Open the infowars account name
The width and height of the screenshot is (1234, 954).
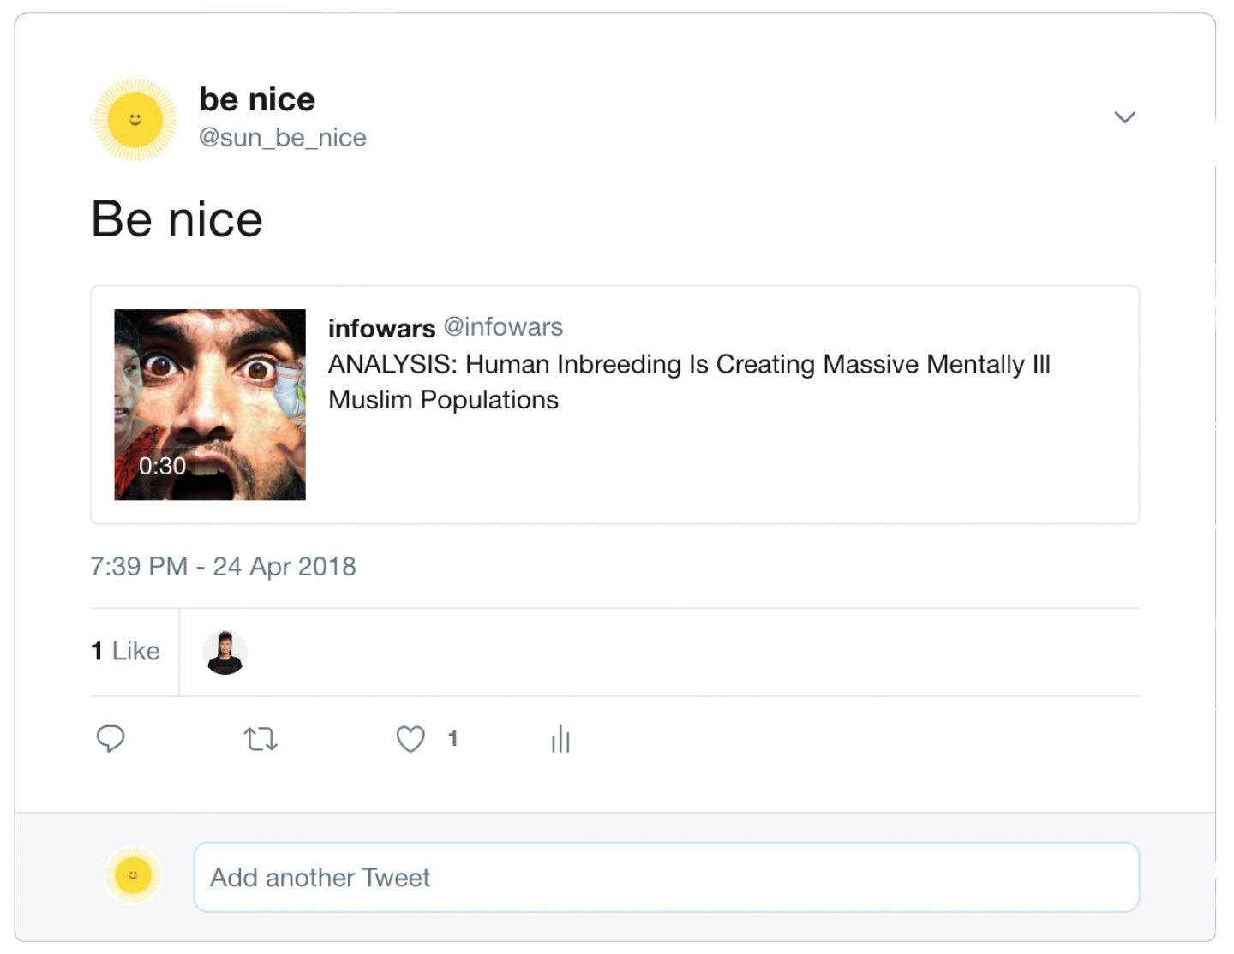[381, 328]
